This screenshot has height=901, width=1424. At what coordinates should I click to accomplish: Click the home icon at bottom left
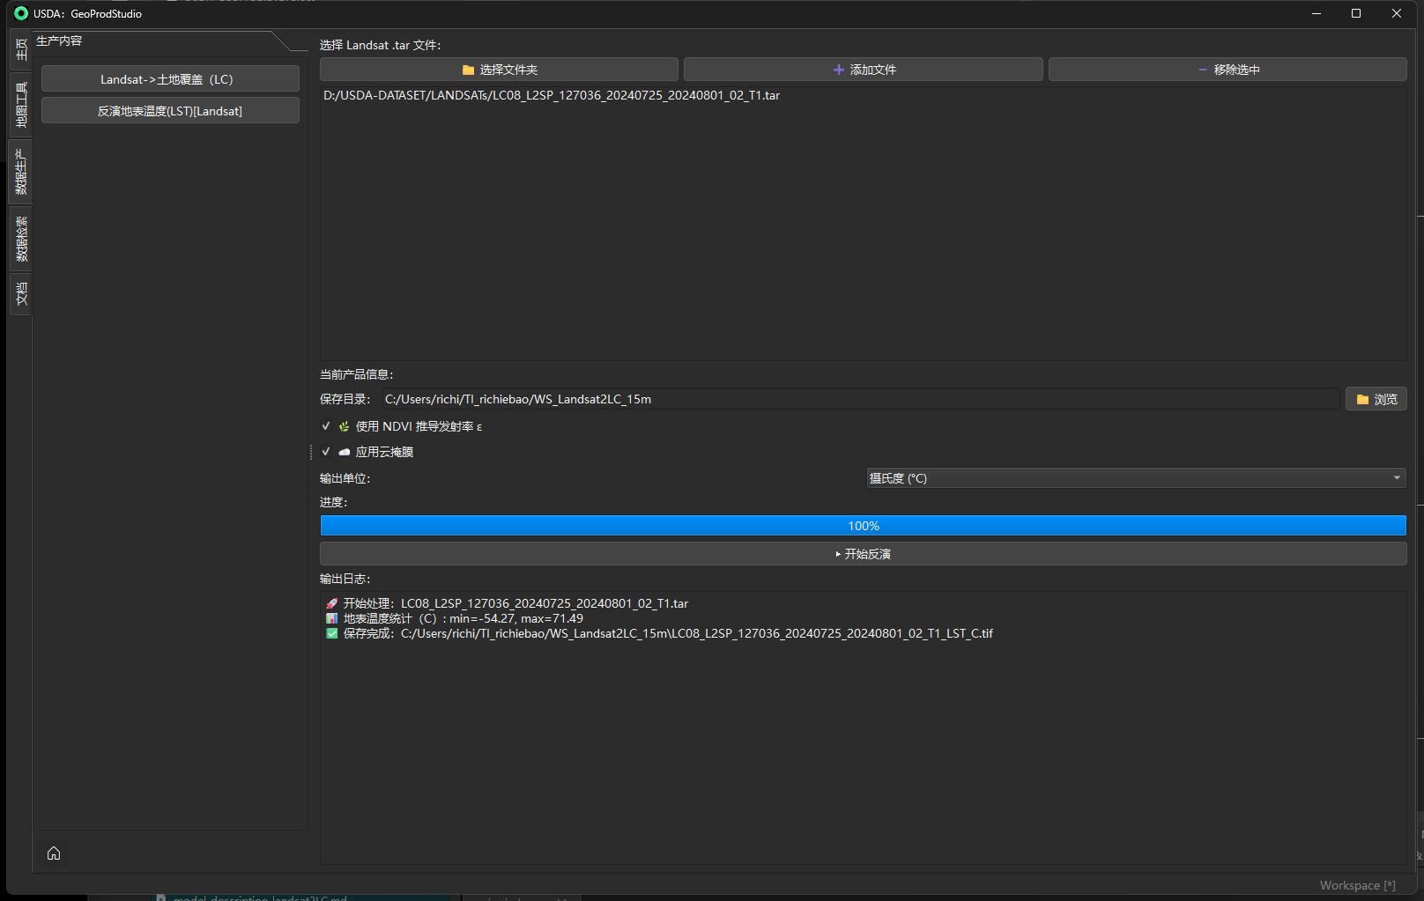pos(54,853)
